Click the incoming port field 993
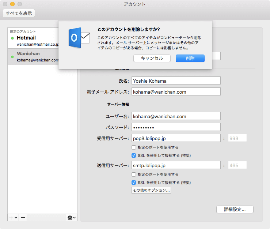Screen dimensions: 270x229 (x=237, y=138)
